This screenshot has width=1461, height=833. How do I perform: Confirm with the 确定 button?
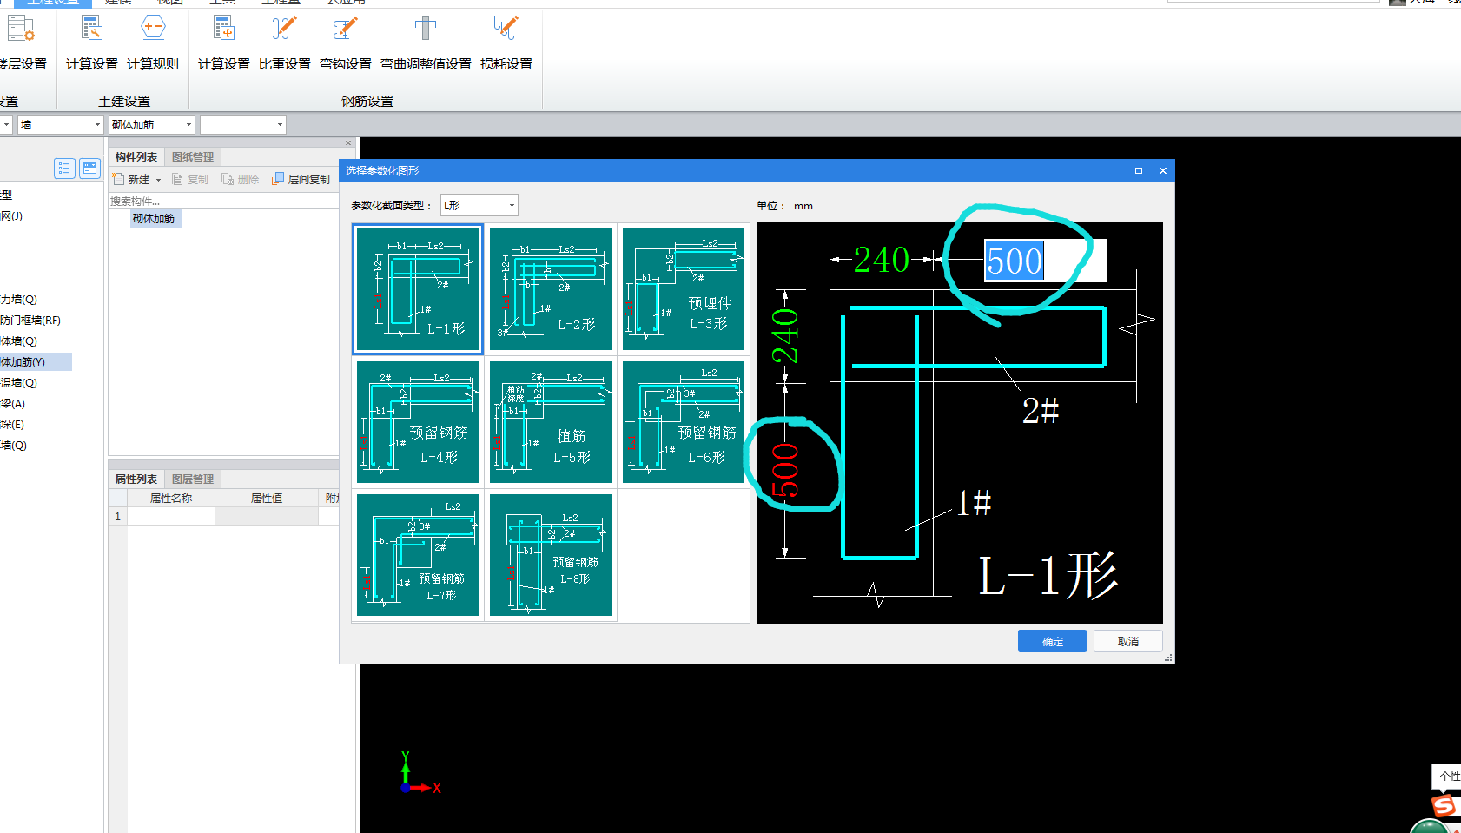(x=1053, y=641)
